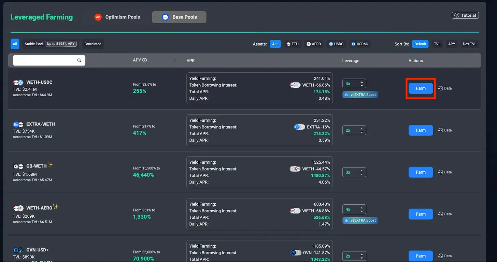Viewport: 497px width, 262px height.
Task: Click the magnifier search icon
Action: (79, 60)
